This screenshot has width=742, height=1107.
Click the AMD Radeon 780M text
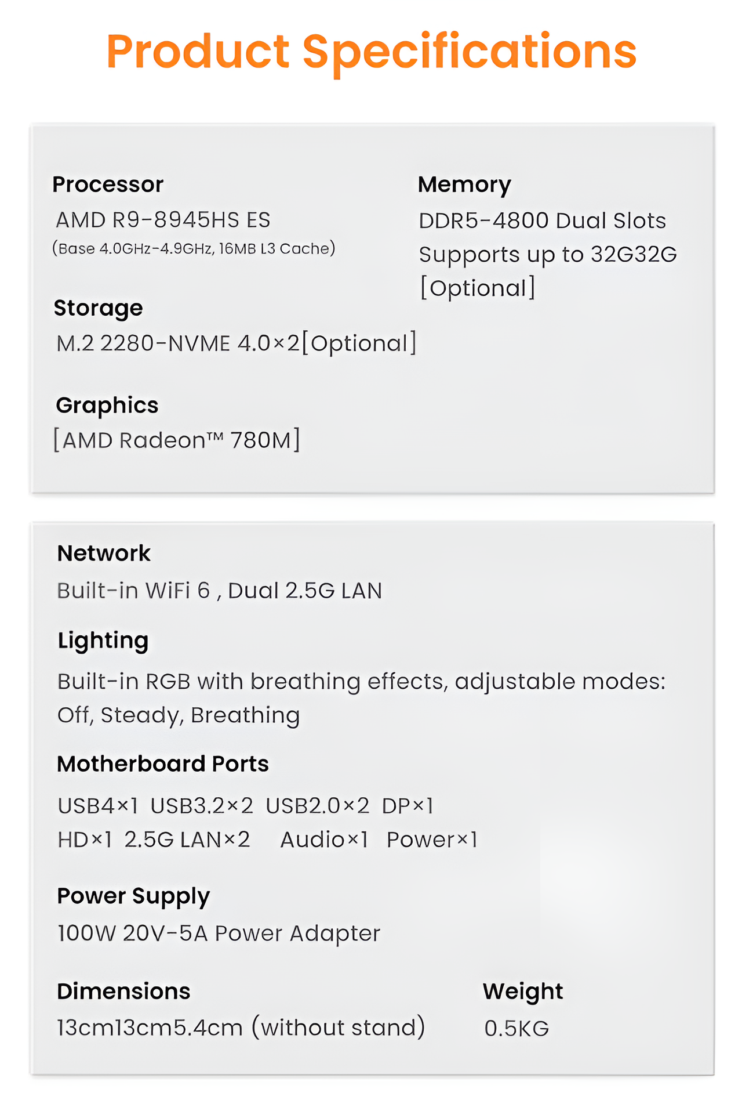coord(177,440)
